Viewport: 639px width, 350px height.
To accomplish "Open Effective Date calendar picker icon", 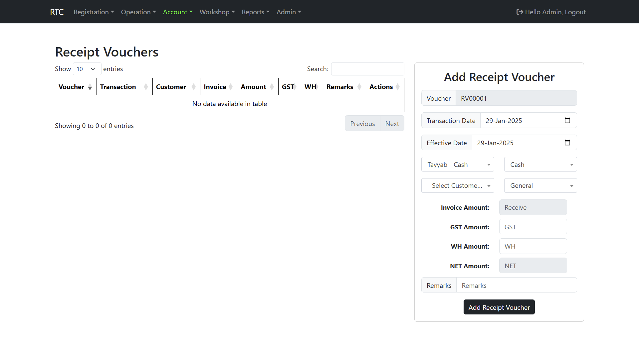I will click(x=567, y=143).
